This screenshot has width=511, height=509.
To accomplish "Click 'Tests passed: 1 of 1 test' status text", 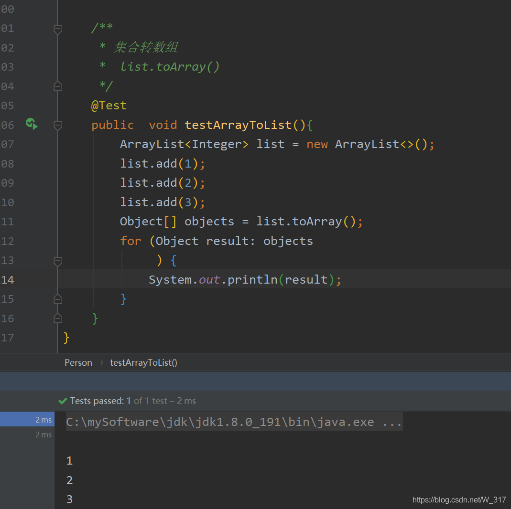I will click(133, 401).
